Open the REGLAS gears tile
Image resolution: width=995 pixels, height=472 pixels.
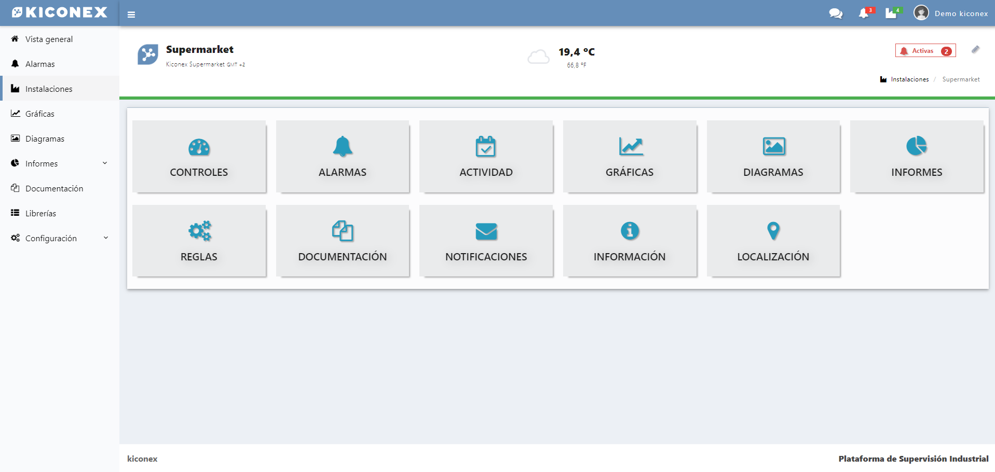click(199, 241)
